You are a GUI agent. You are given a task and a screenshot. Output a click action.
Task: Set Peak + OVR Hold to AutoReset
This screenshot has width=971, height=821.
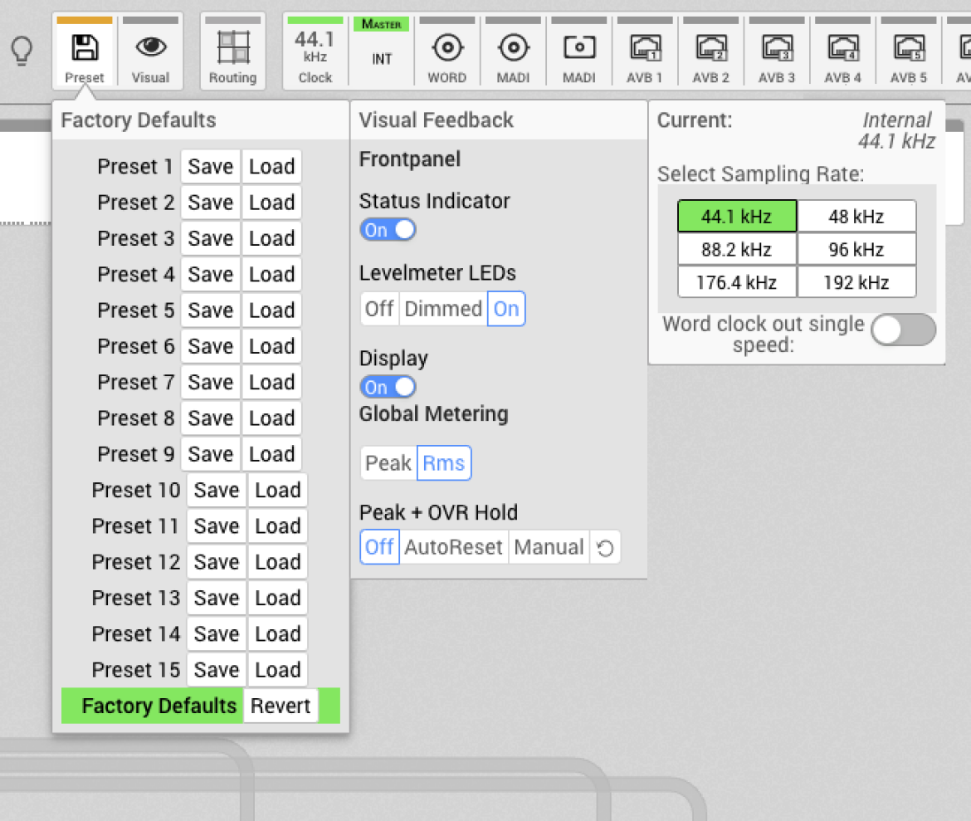pos(453,547)
